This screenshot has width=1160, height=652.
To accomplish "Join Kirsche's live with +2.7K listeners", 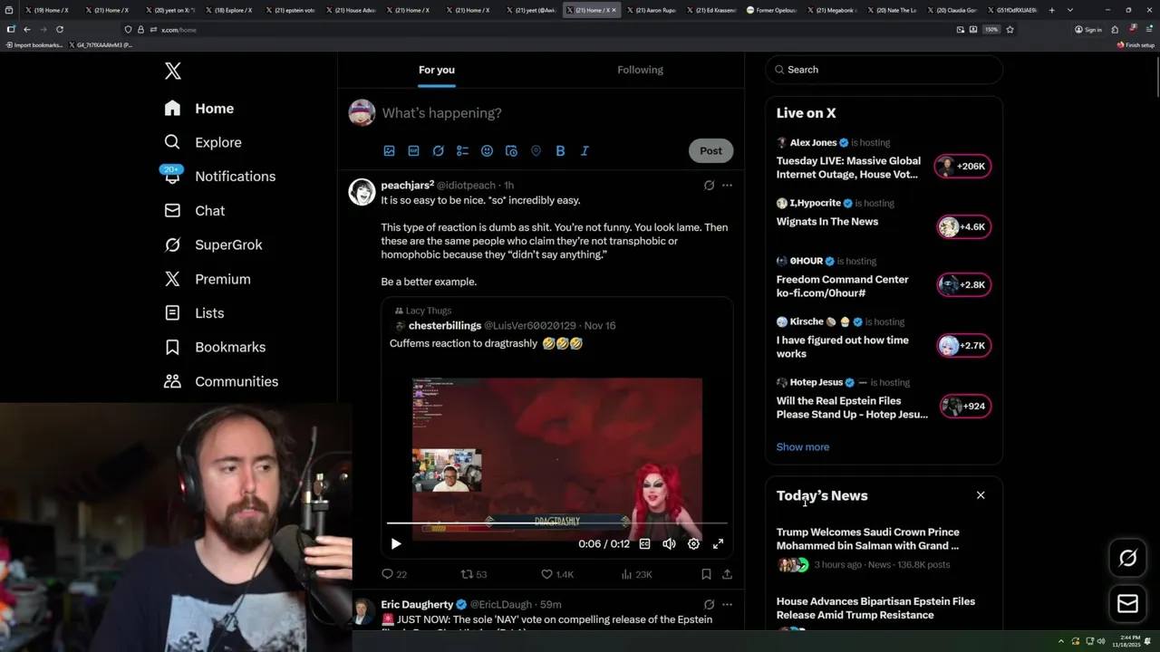I will 963,345.
